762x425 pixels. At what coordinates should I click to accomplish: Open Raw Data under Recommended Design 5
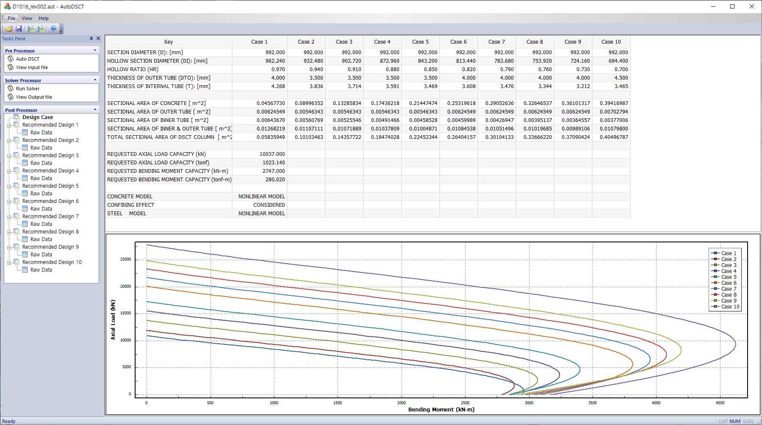41,194
